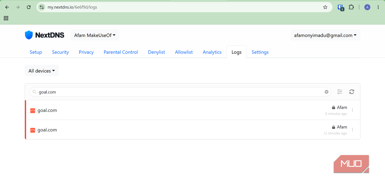Click goal.com in the 8-minutes-ago entry
Screen dimensions: 385x189
[47, 110]
